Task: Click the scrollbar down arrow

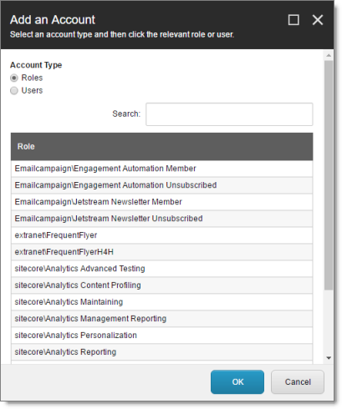Action: (329, 358)
